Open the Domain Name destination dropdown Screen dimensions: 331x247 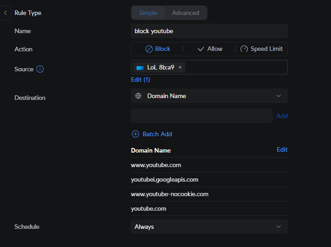tap(209, 96)
